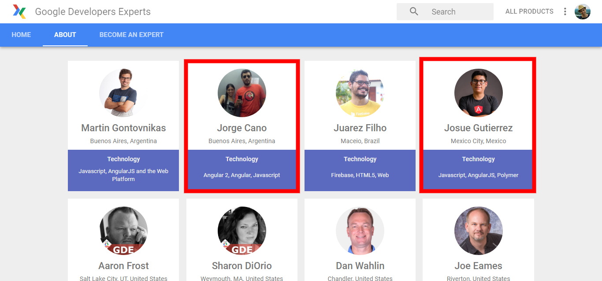Image resolution: width=602 pixels, height=281 pixels.
Task: Click the Google Developers Experts title
Action: (x=93, y=12)
